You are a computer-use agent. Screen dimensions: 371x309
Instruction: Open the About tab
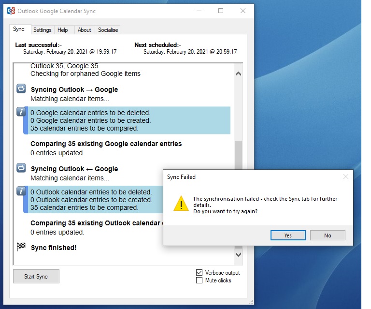tap(84, 30)
